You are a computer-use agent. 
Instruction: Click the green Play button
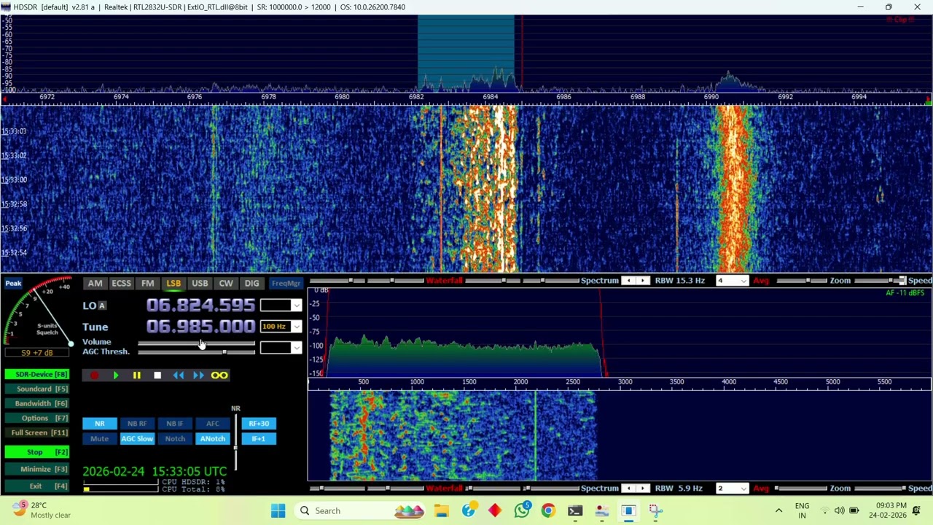pos(116,376)
